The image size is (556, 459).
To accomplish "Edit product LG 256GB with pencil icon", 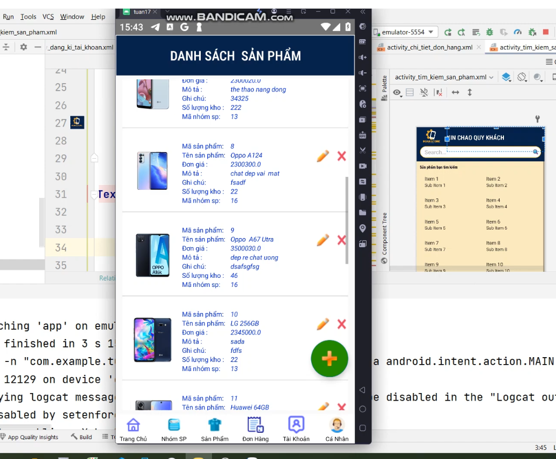I will (x=323, y=324).
